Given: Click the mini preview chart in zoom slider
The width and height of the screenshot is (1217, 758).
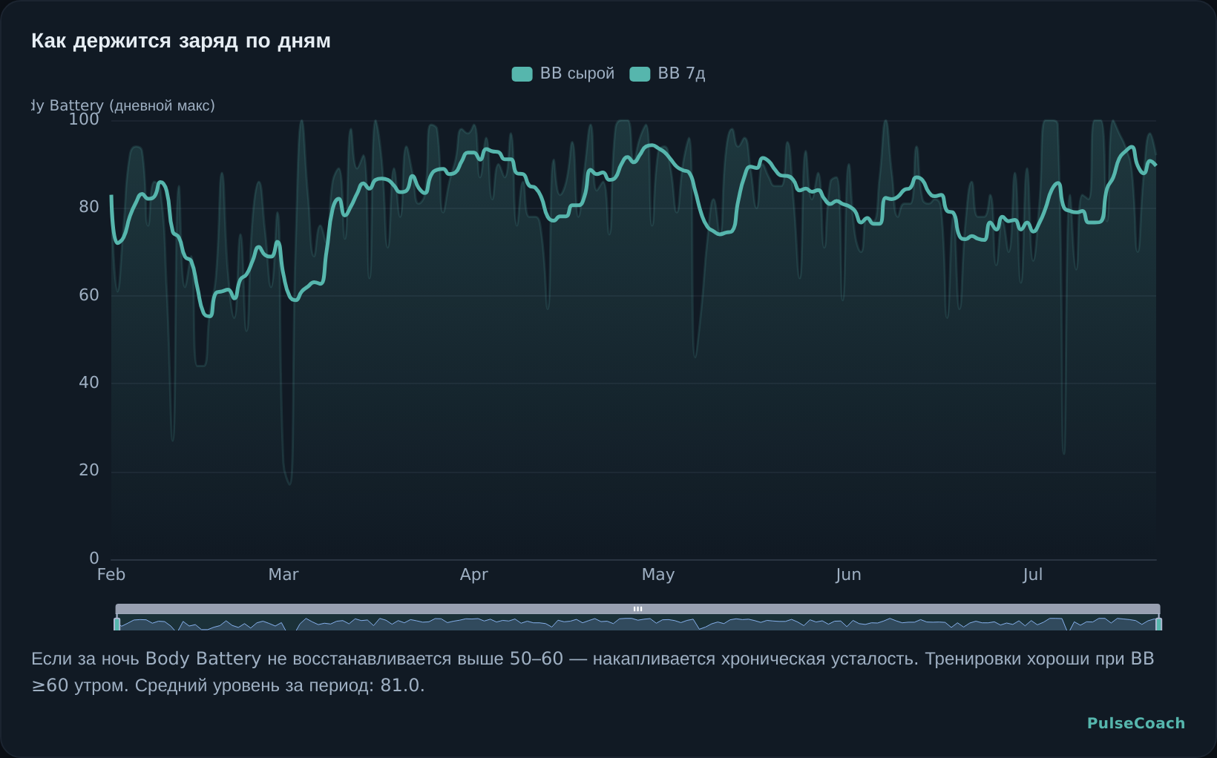Looking at the screenshot, I should coord(637,623).
